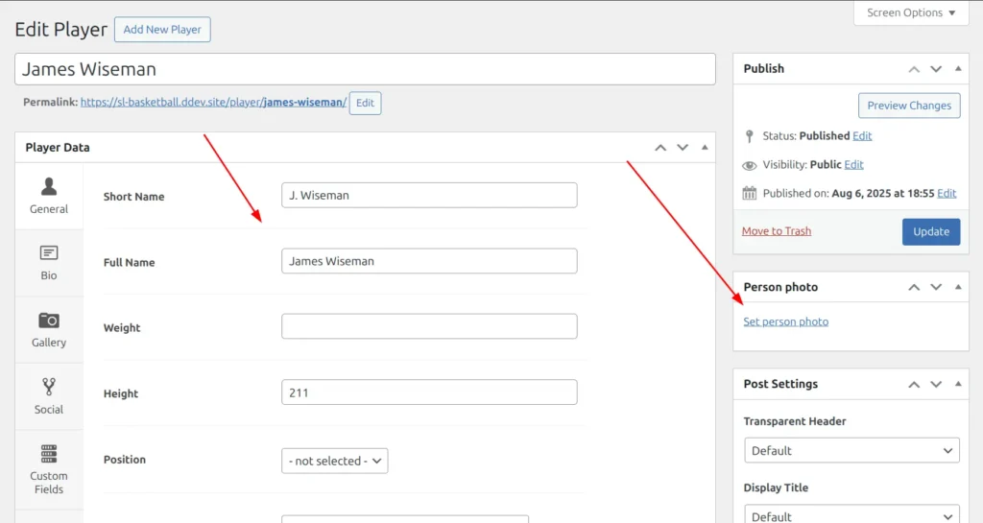The width and height of the screenshot is (983, 523).
Task: Move Publish panel down
Action: [x=936, y=69]
